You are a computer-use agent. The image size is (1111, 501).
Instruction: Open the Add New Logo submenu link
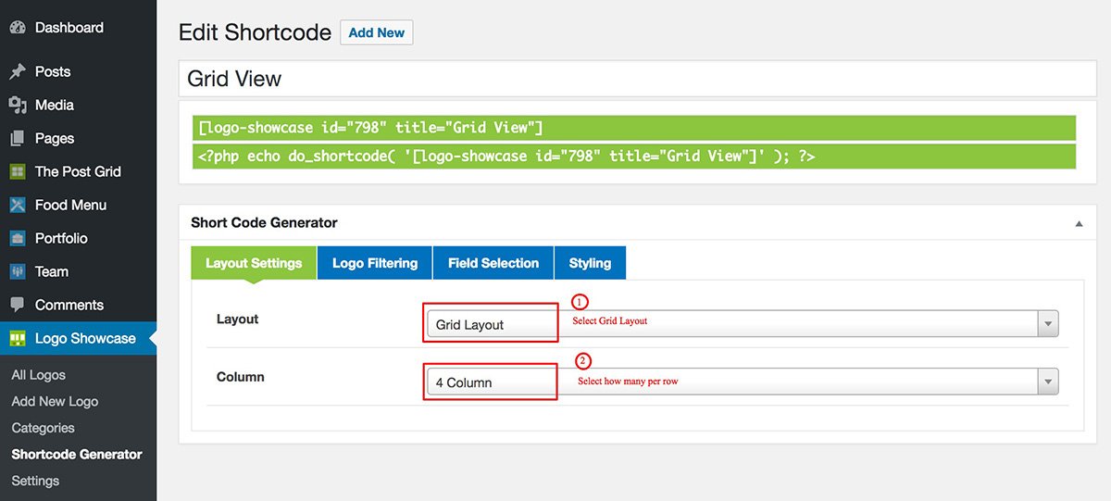click(x=55, y=401)
